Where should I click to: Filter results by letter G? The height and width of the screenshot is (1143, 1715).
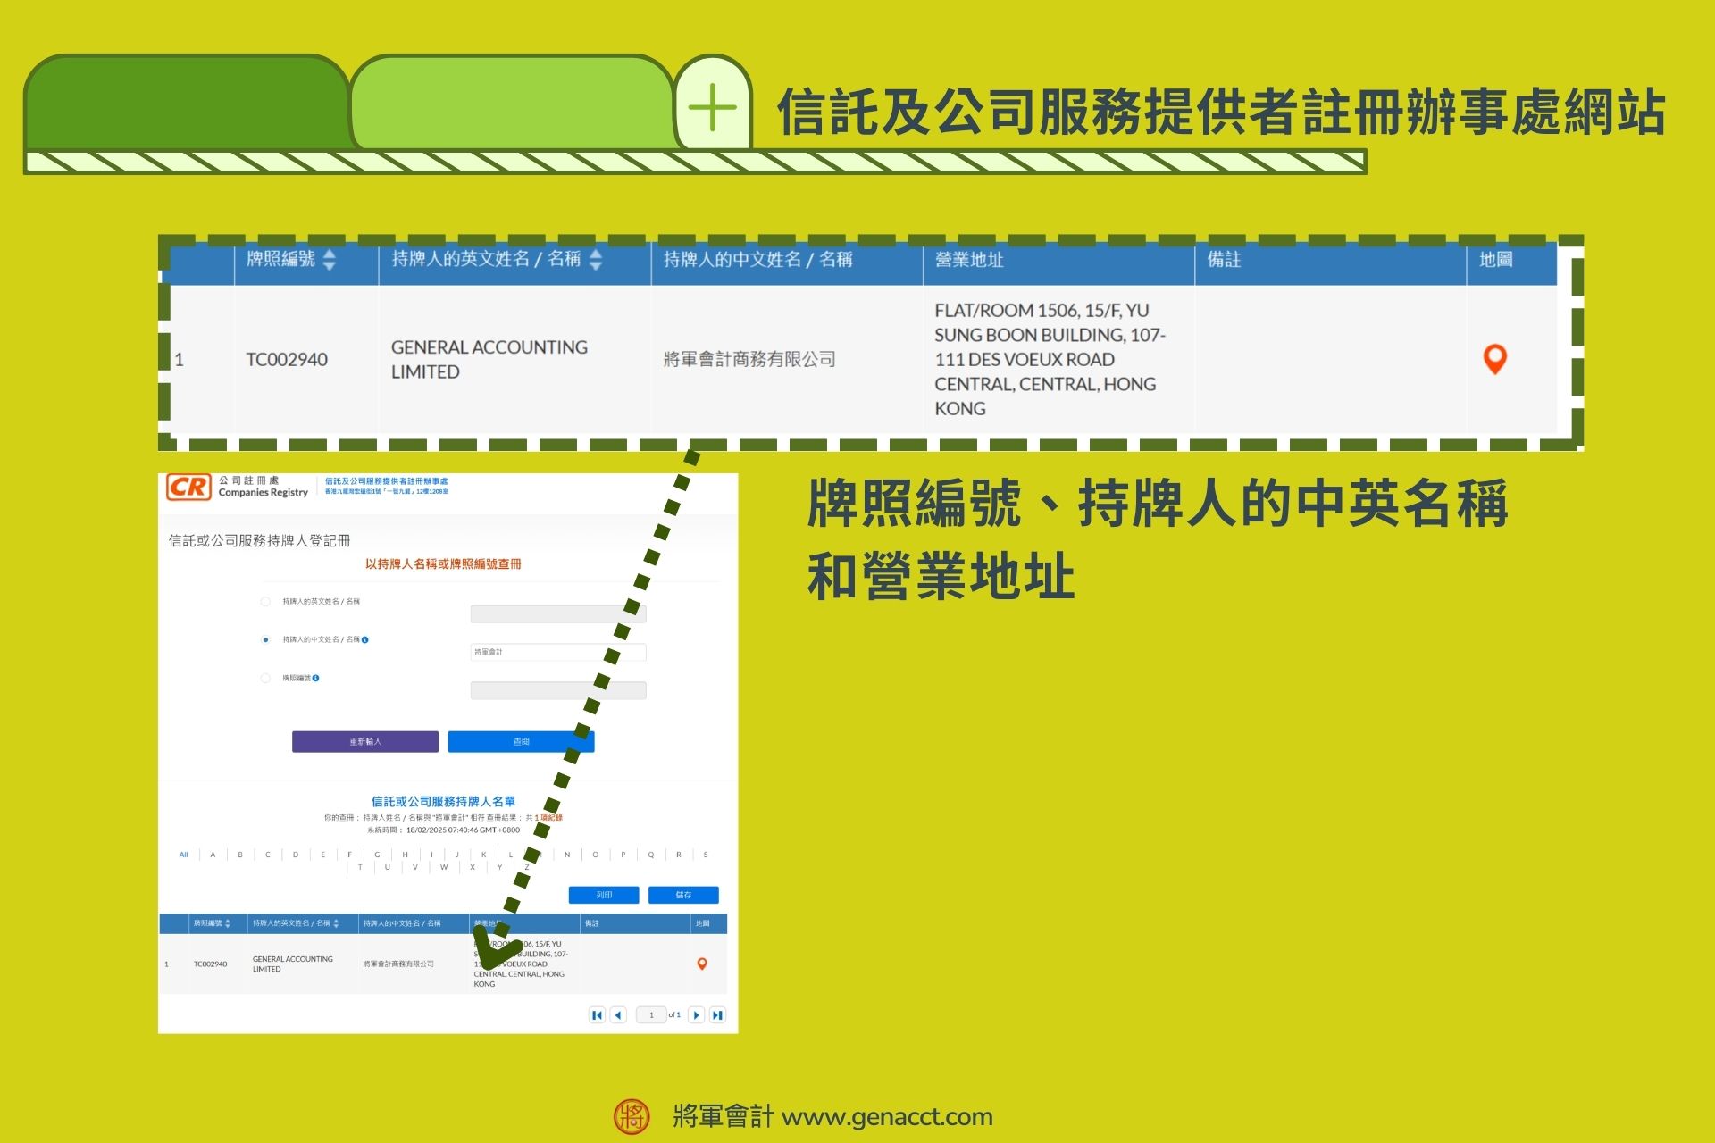[x=377, y=855]
